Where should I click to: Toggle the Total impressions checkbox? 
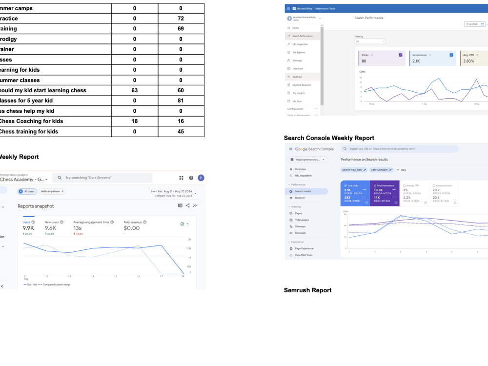click(375, 186)
